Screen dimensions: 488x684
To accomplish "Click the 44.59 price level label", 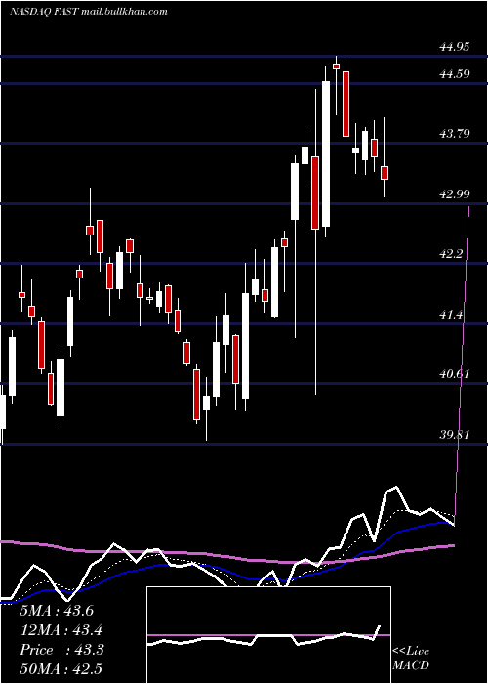I will (x=455, y=73).
